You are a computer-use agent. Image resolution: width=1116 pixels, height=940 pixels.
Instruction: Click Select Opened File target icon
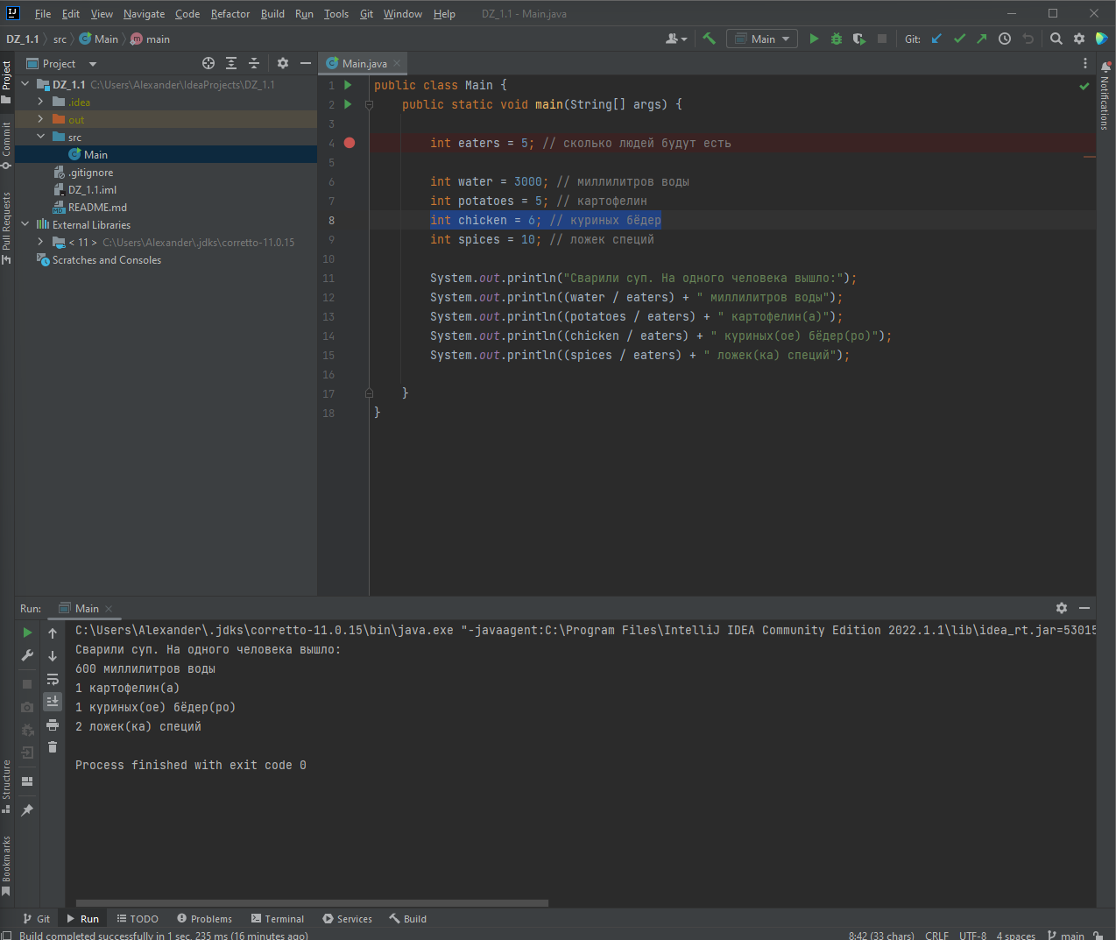(x=208, y=63)
